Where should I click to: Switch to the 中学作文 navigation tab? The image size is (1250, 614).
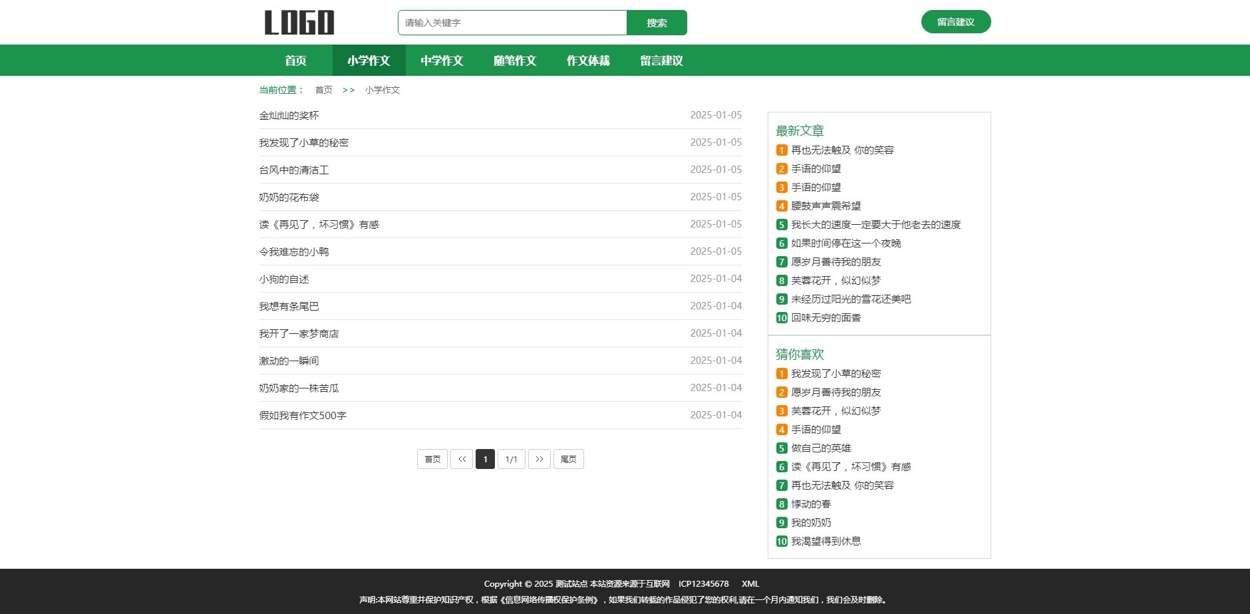(x=442, y=61)
